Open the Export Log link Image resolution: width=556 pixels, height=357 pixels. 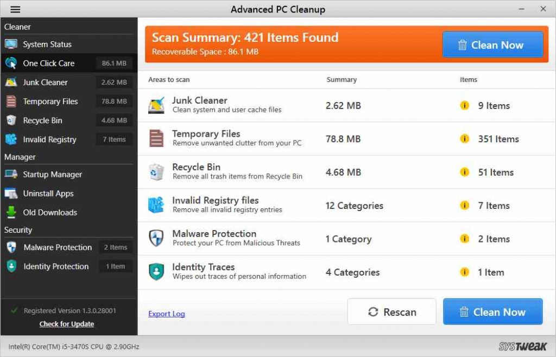(x=166, y=314)
